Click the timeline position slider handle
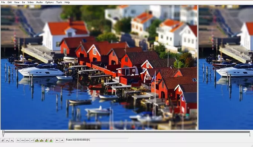Viewport: 253px width, 147px height. point(3,132)
